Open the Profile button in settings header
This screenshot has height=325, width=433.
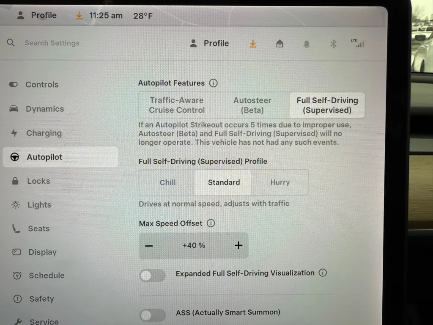click(210, 43)
